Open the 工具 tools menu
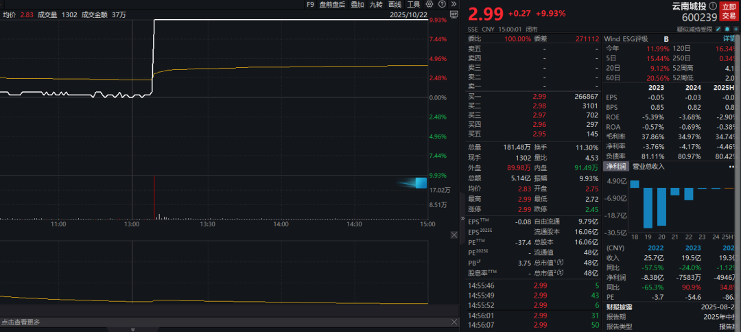 pos(413,4)
